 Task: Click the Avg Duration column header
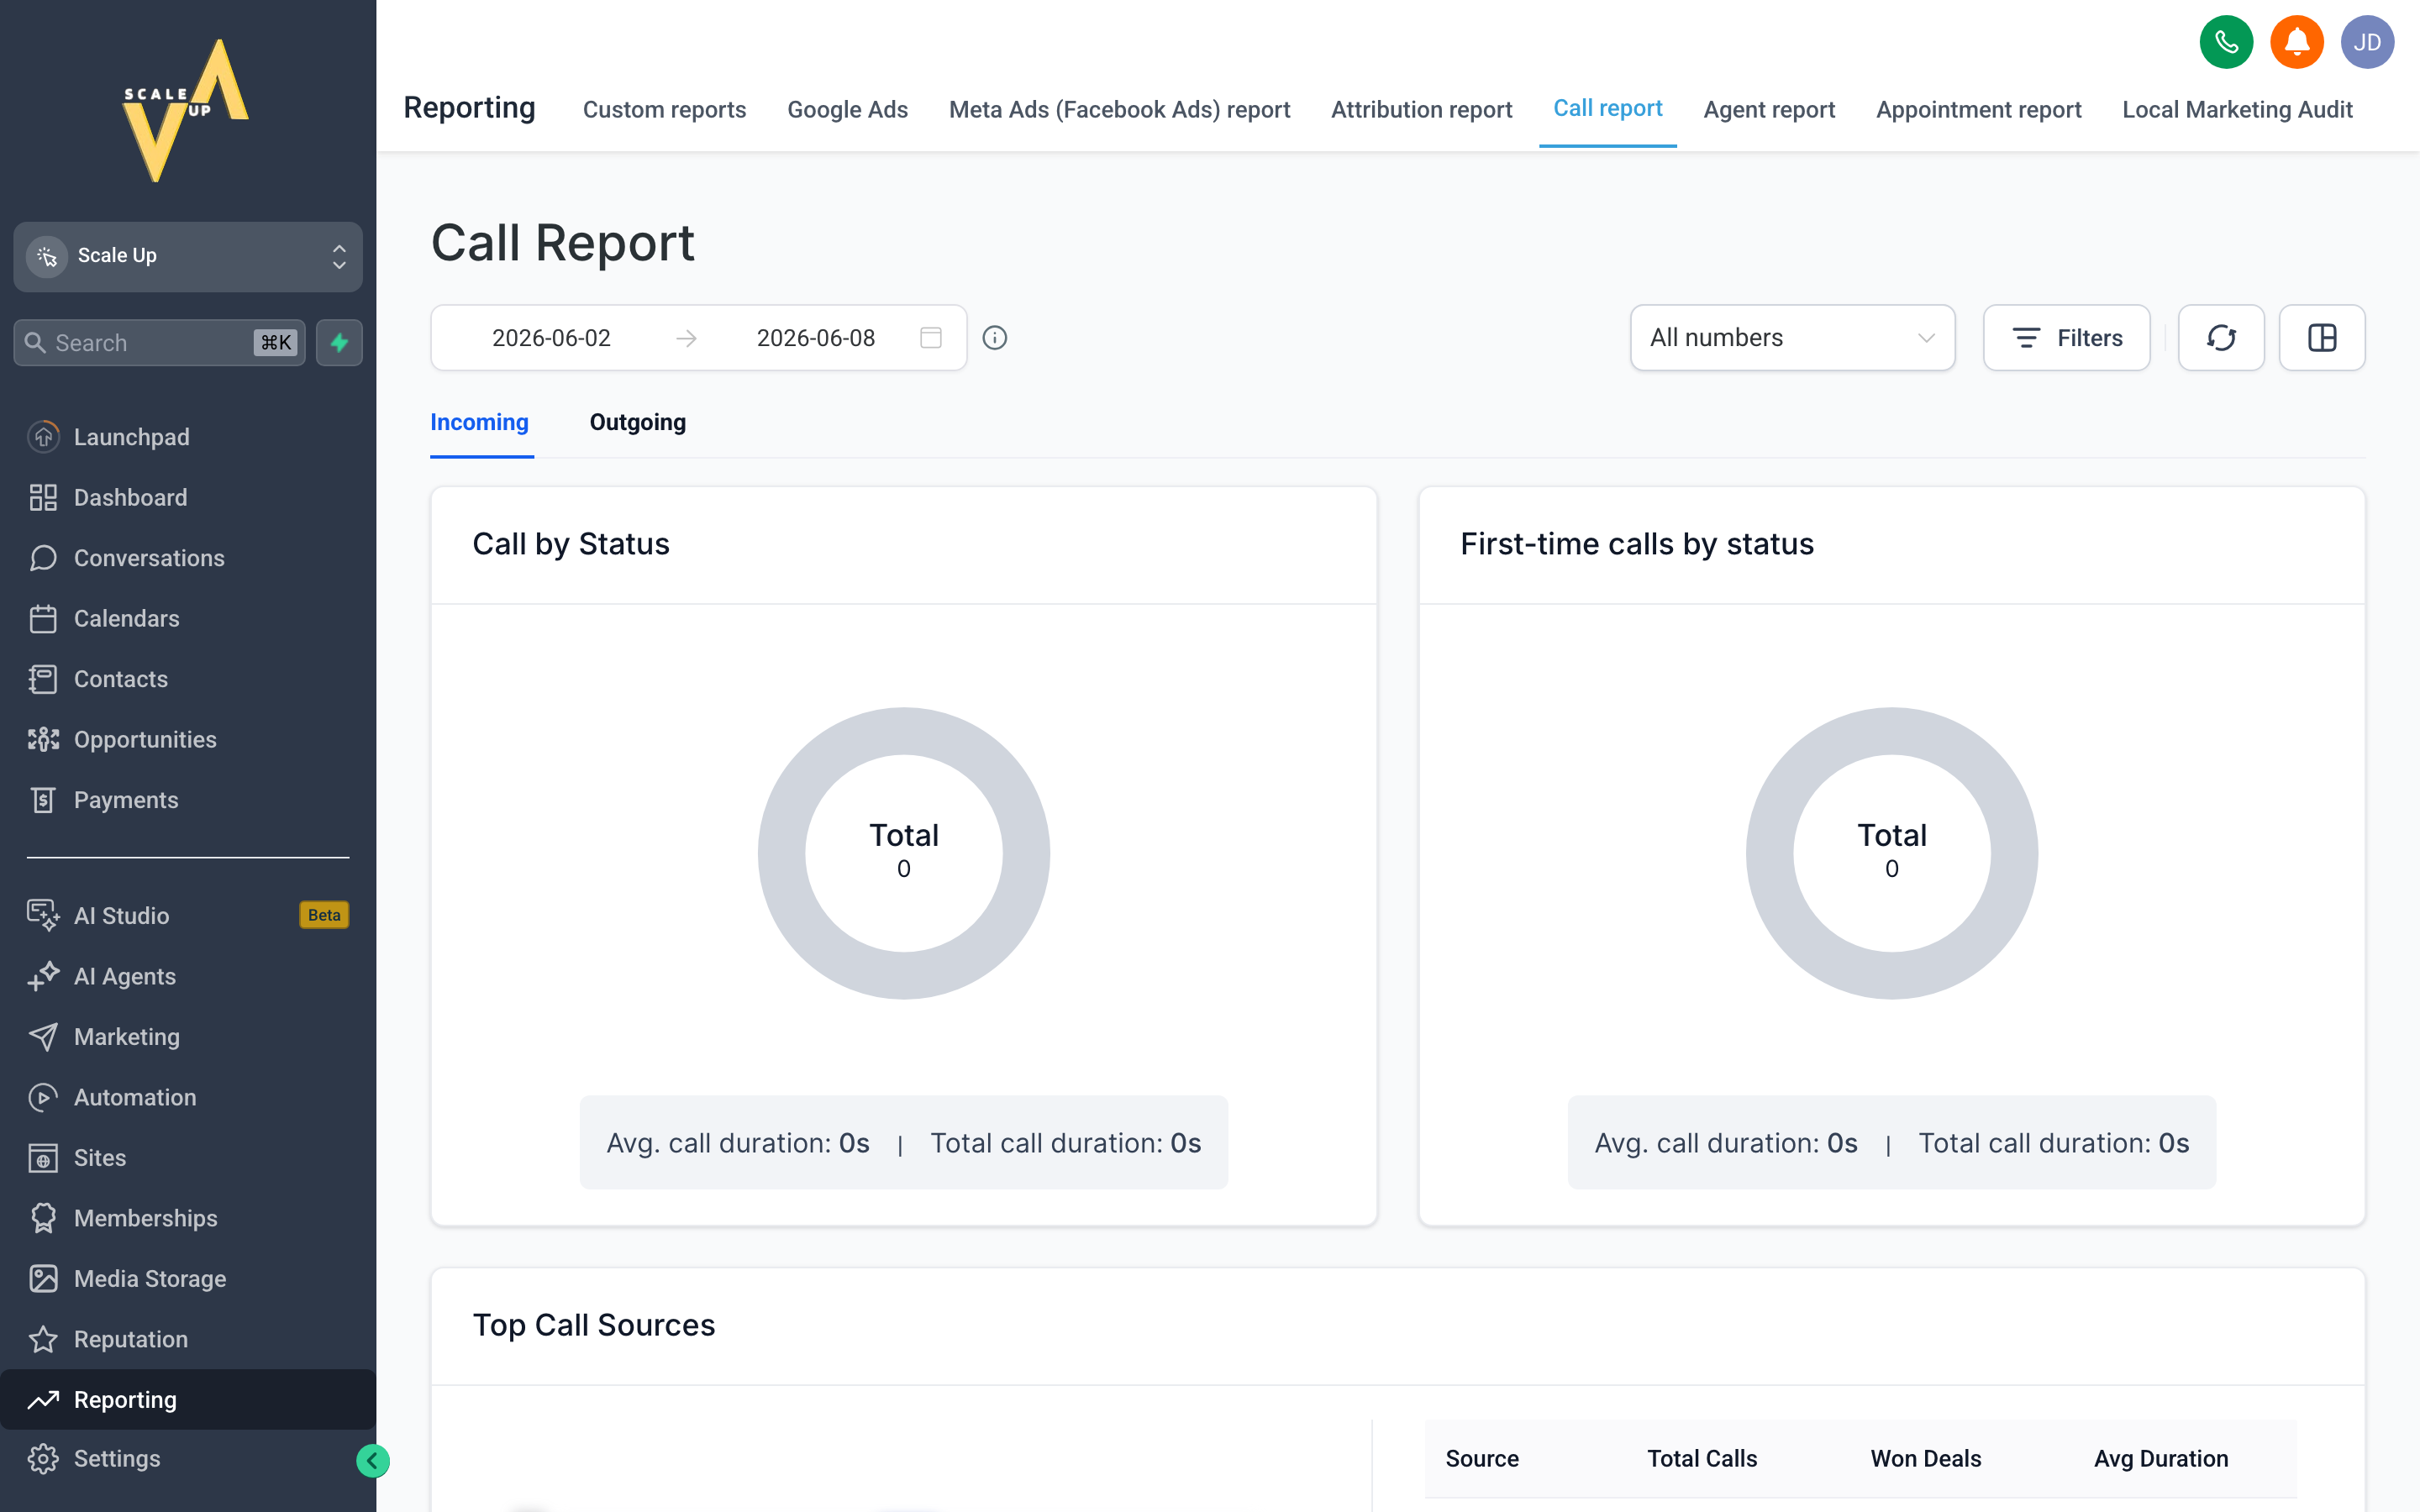point(2161,1459)
